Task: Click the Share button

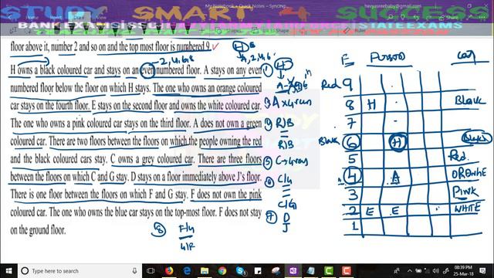Action: (x=448, y=18)
